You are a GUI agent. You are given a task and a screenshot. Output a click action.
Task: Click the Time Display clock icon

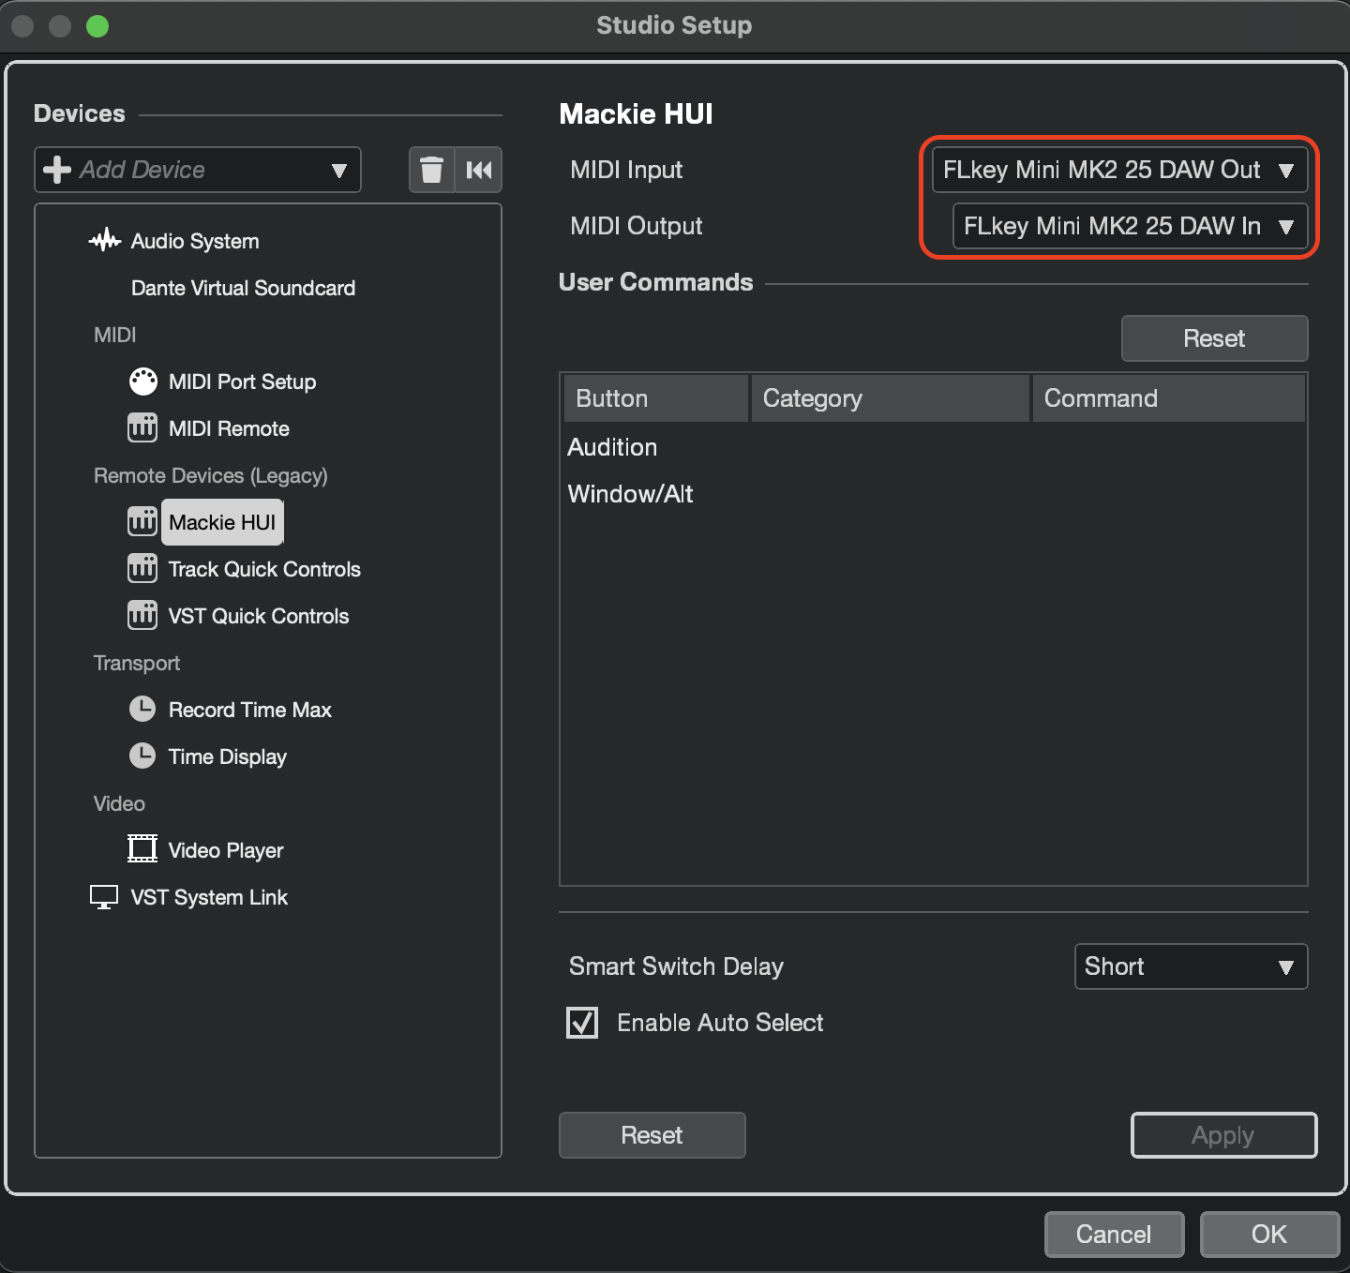[142, 756]
